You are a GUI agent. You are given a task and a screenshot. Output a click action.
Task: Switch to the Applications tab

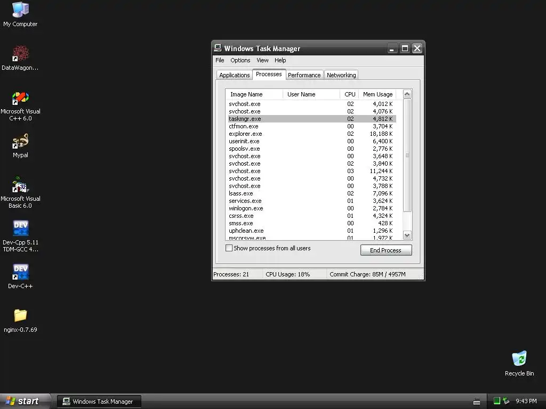pos(235,75)
